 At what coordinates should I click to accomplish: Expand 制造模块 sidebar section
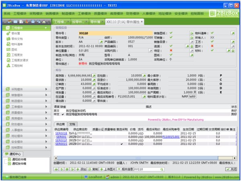pos(27,101)
